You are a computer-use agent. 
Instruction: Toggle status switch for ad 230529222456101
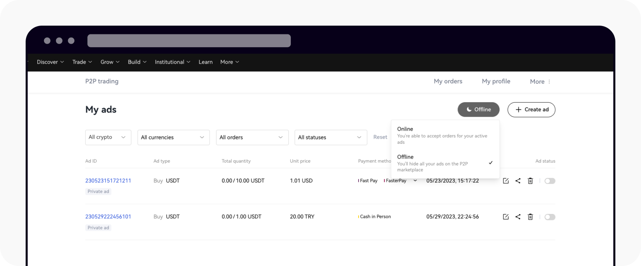click(x=550, y=217)
